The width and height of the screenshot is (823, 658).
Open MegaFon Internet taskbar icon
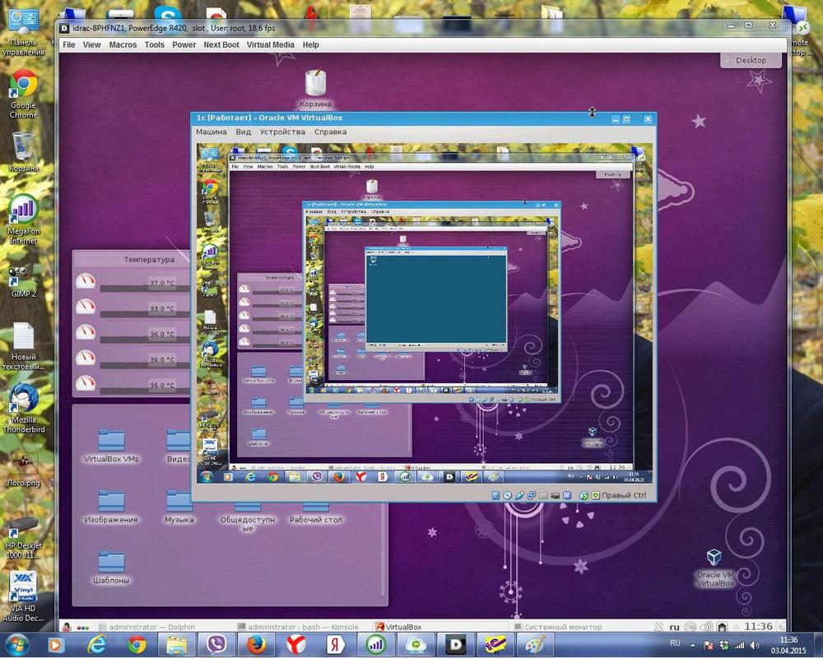click(376, 645)
